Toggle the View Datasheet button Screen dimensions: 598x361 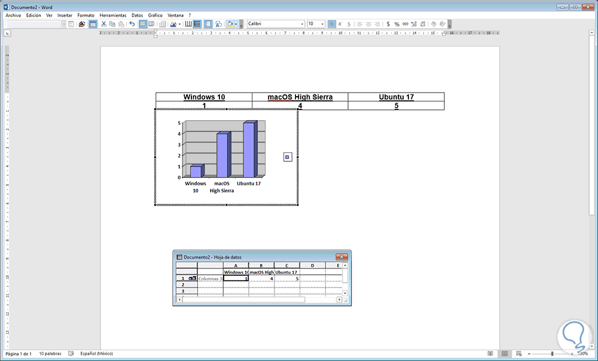coord(93,24)
